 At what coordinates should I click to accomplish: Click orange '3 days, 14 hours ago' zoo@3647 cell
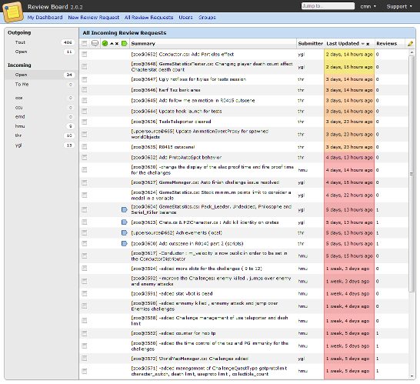coord(349,79)
